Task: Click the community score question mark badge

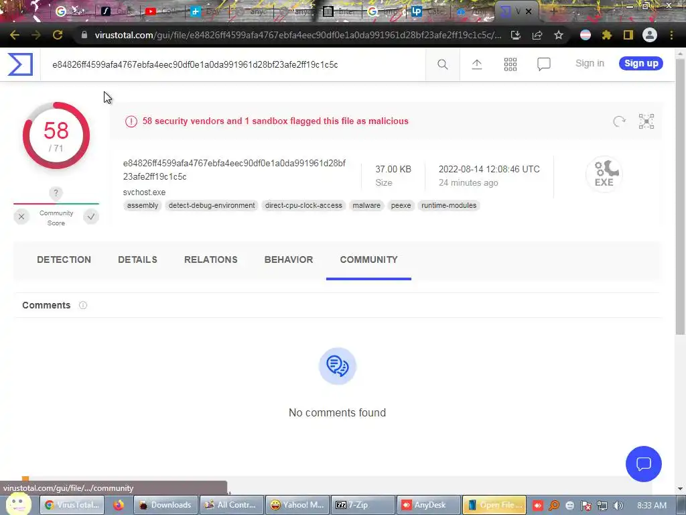Action: (56, 192)
